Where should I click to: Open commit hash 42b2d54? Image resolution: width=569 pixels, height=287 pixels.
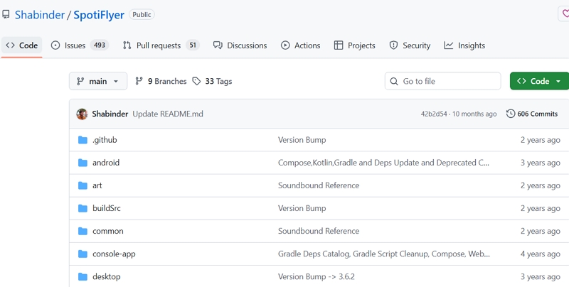[434, 114]
